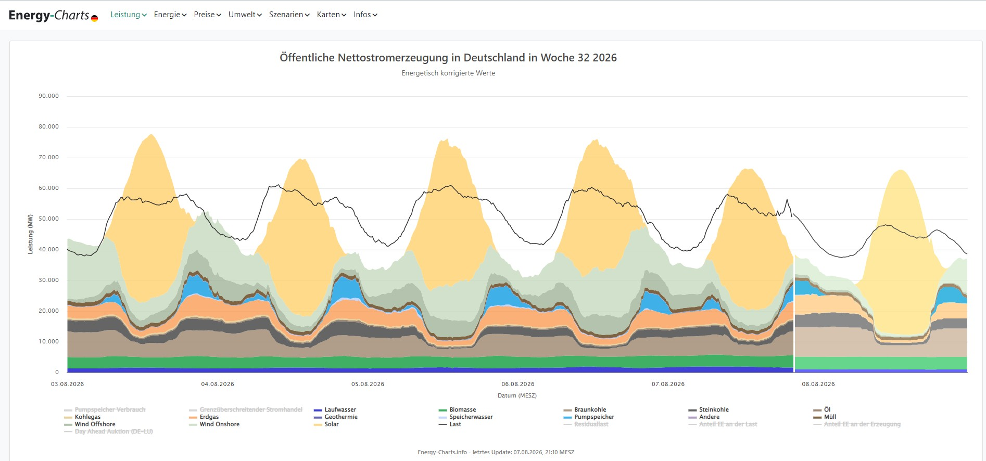Show the Anteil EE an der Erzeugung series
This screenshot has height=461, width=986.
pyautogui.click(x=857, y=424)
